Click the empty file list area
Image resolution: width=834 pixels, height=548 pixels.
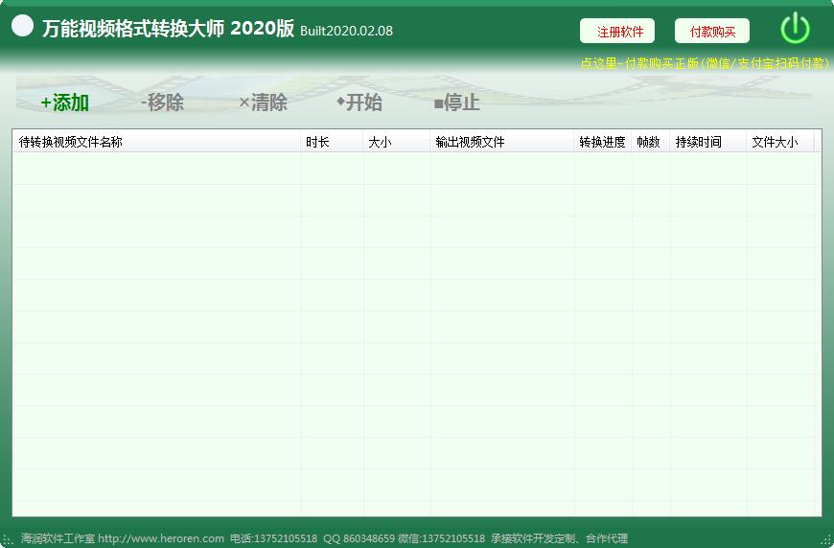click(x=416, y=335)
